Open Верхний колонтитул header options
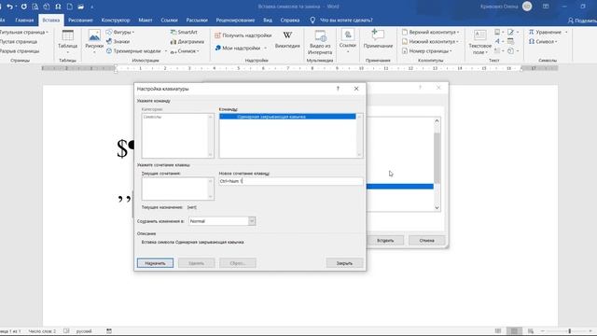The height and width of the screenshot is (336, 597). pos(430,32)
